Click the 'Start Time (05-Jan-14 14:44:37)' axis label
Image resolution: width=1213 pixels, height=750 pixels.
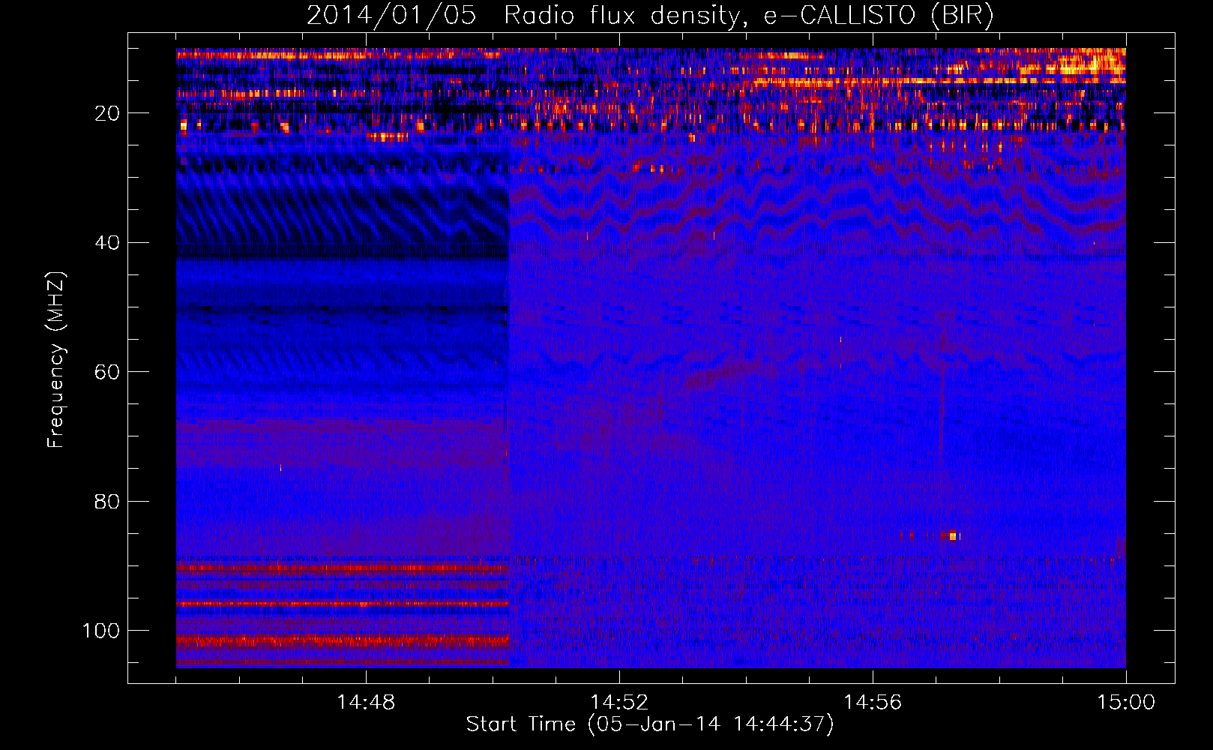[x=650, y=724]
